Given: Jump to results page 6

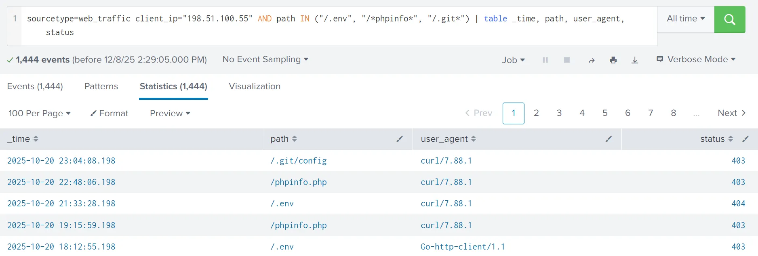Looking at the screenshot, I should point(627,113).
